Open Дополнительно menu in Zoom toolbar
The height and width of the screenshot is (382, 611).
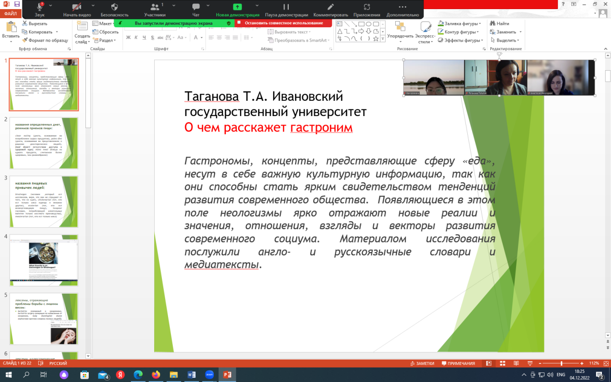pos(402,7)
